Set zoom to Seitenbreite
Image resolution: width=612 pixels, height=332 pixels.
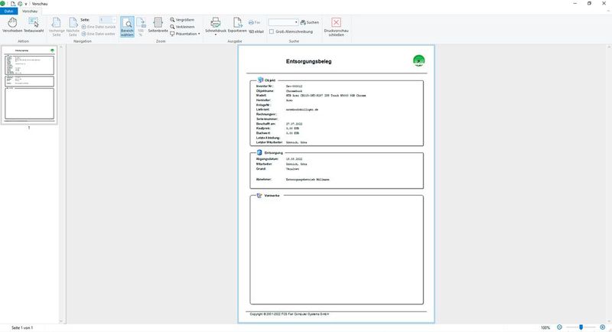pyautogui.click(x=158, y=27)
